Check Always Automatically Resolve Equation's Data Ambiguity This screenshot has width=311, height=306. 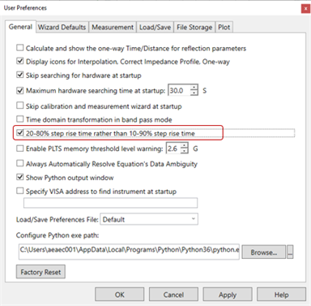point(20,163)
